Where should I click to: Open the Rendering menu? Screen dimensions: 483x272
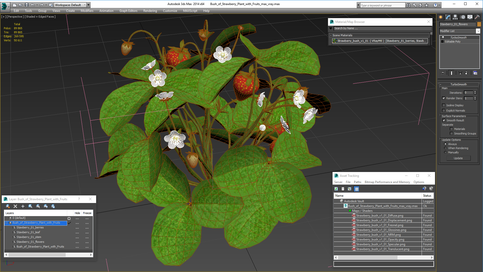point(150,11)
